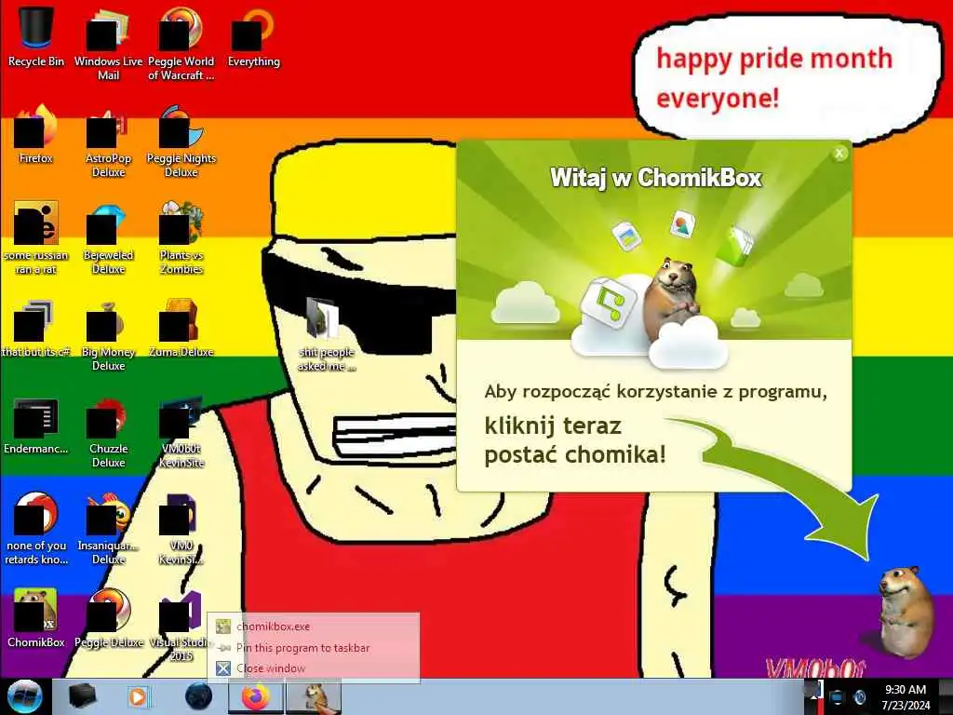Image resolution: width=953 pixels, height=715 pixels.
Task: Select the 'some russian ran a rat' icon
Action: 36,238
